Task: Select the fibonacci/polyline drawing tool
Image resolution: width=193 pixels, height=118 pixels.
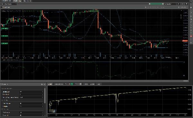Action: (x=191, y=16)
